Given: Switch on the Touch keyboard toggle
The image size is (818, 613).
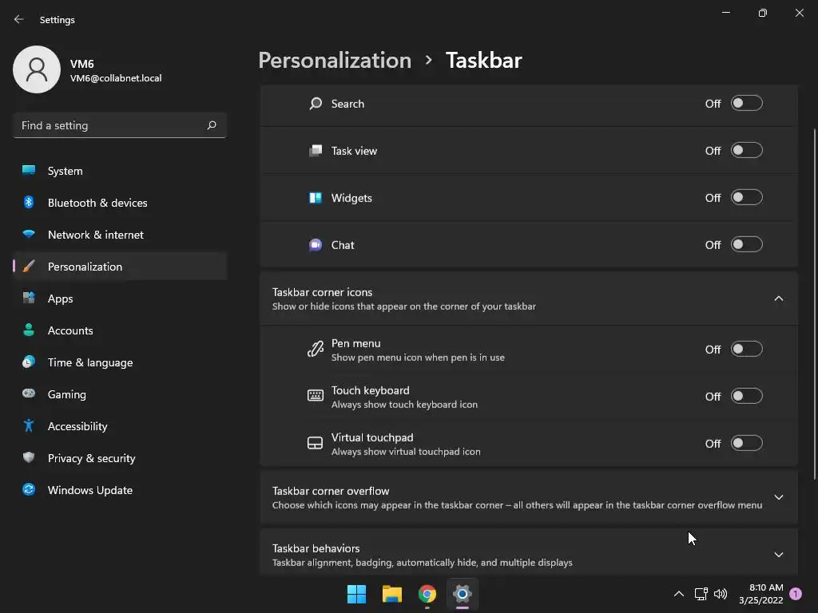Looking at the screenshot, I should click(746, 397).
